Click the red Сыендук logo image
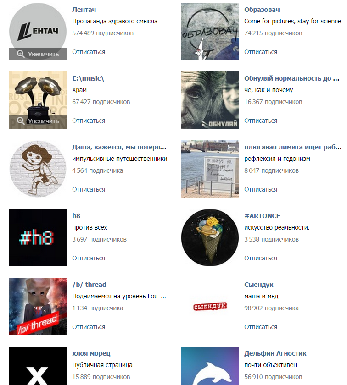The image size is (347, 385). tap(210, 306)
